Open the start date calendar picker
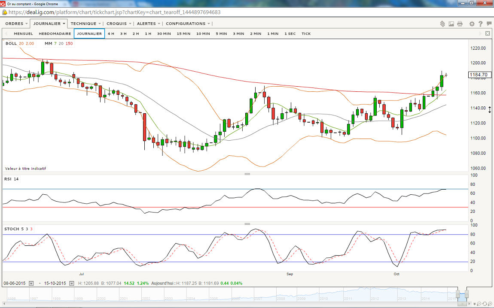 (x=72, y=284)
